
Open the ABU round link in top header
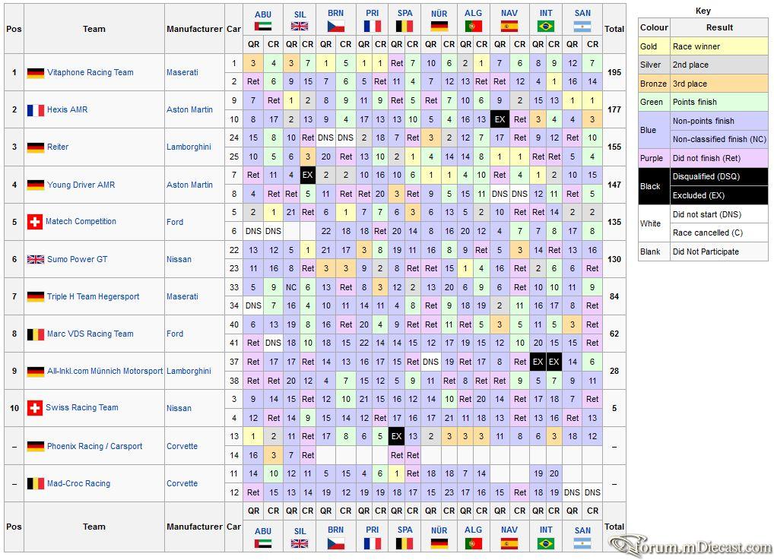263,14
